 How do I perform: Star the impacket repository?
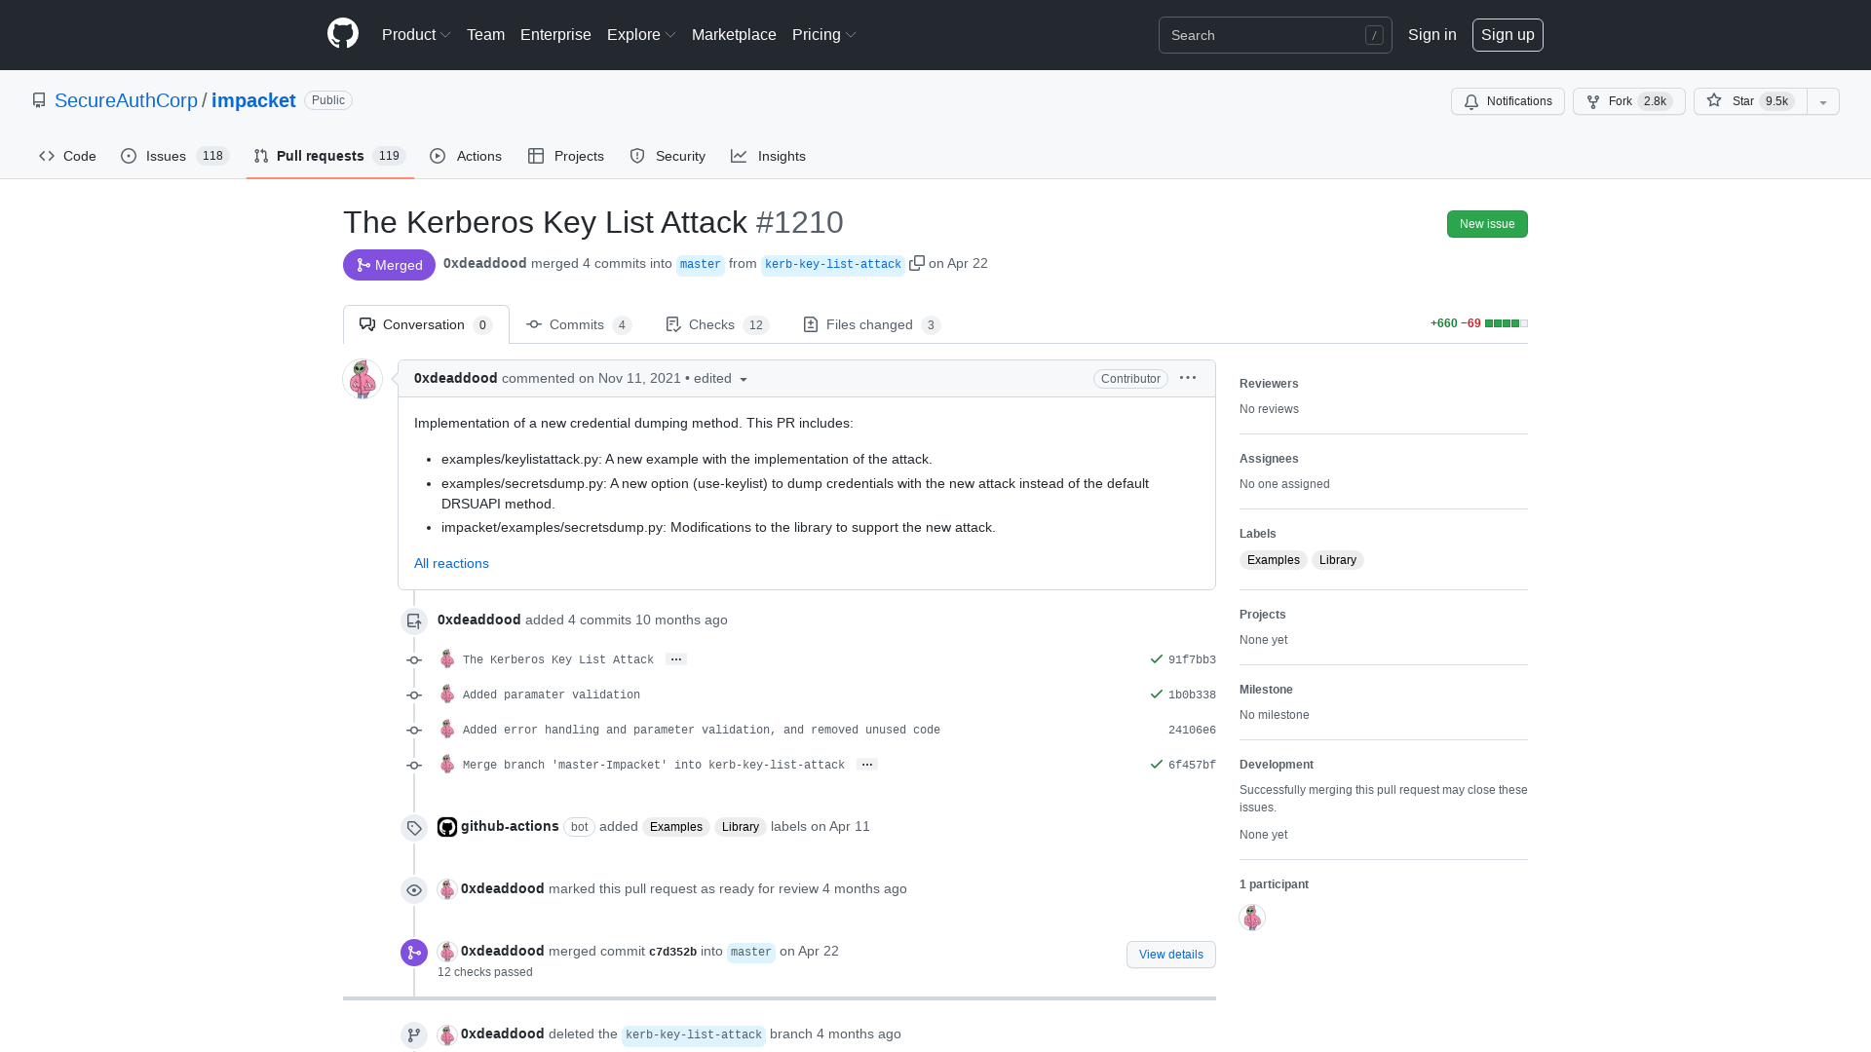point(1750,101)
